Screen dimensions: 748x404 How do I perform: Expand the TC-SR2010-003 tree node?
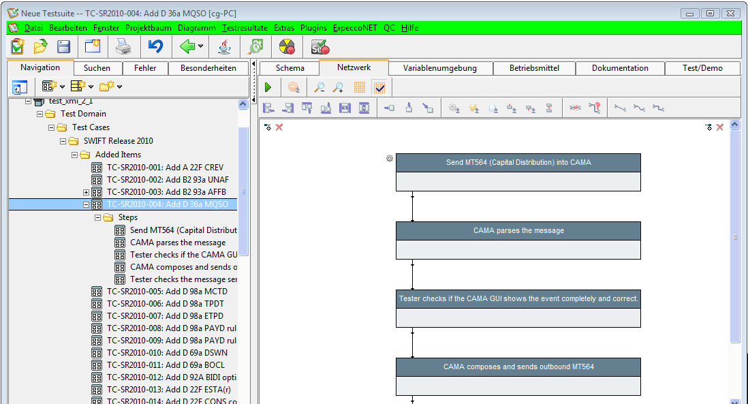pyautogui.click(x=86, y=192)
